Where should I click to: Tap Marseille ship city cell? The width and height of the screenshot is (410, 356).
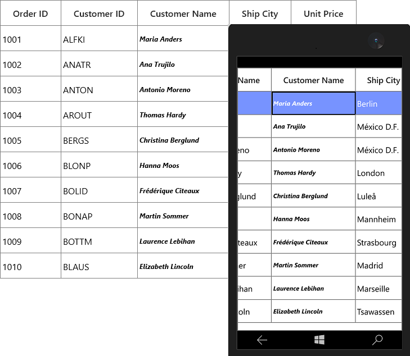point(379,288)
